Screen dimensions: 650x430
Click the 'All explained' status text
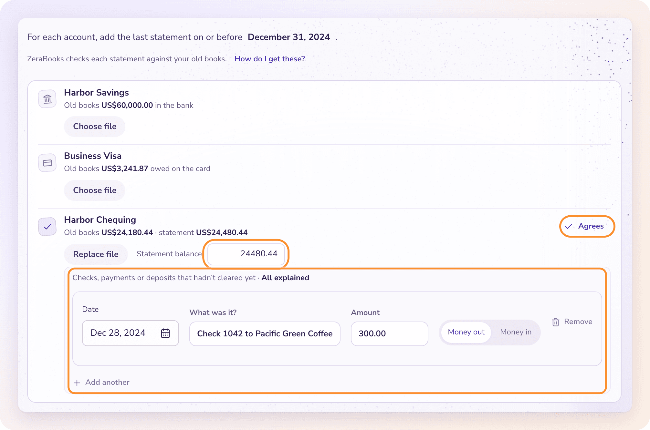[x=285, y=278]
